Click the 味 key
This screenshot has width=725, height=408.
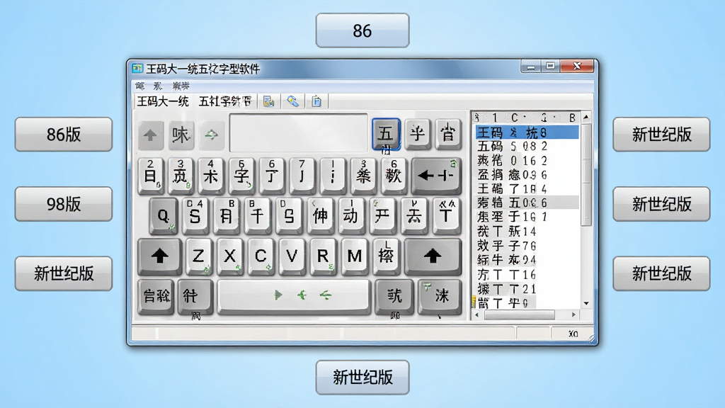[181, 135]
